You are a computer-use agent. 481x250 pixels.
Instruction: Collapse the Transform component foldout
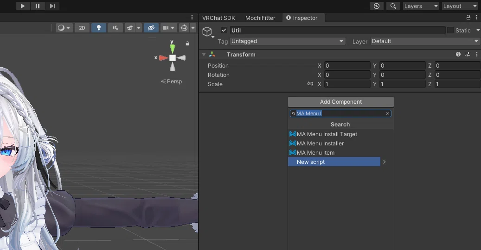204,54
